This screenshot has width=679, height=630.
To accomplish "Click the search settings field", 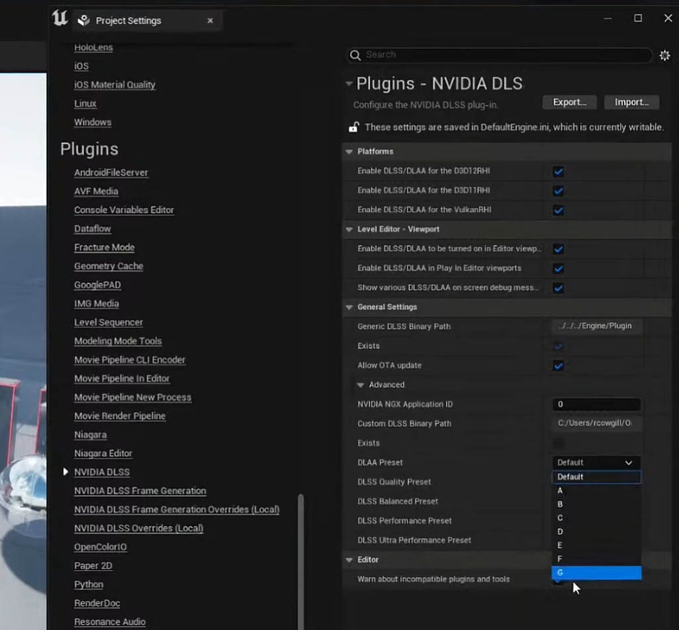I will point(499,55).
